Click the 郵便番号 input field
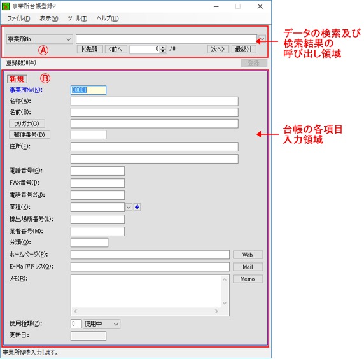This screenshot has width=364, height=359. tap(88, 135)
